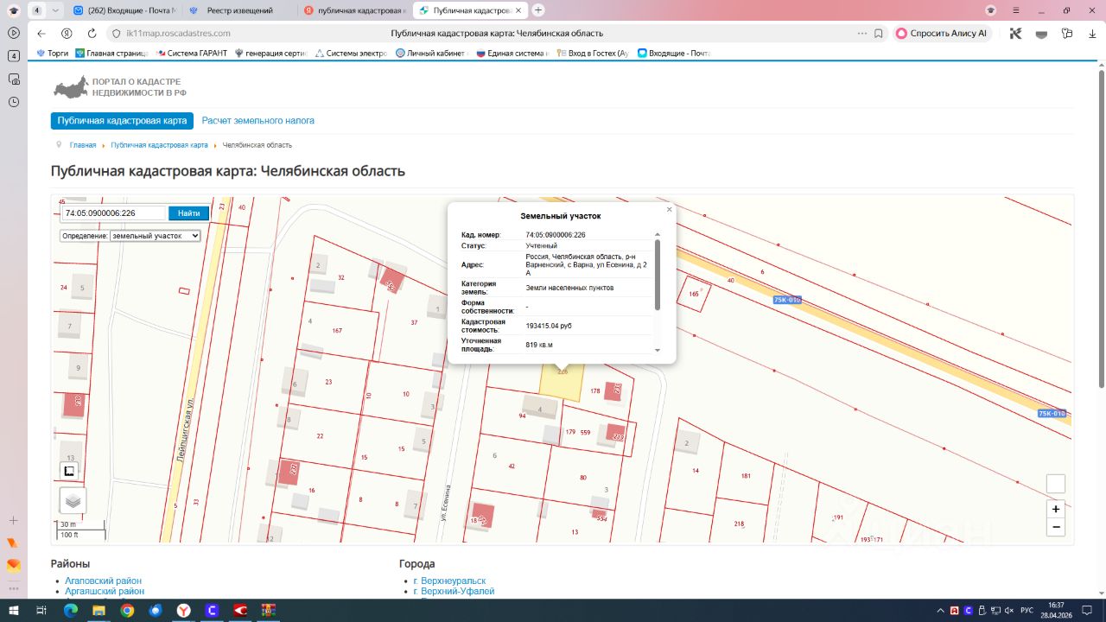Open the map layers icon
This screenshot has width=1106, height=622.
pyautogui.click(x=73, y=500)
